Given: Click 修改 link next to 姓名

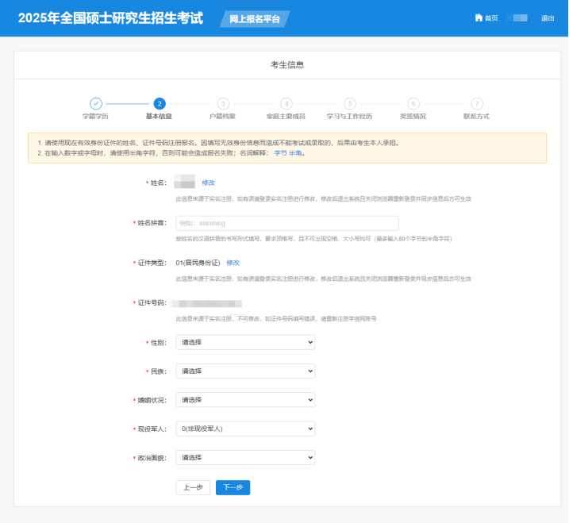Looking at the screenshot, I should point(209,183).
